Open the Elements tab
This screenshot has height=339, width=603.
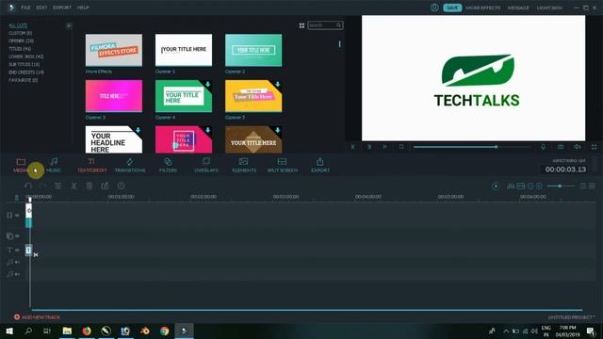244,166
